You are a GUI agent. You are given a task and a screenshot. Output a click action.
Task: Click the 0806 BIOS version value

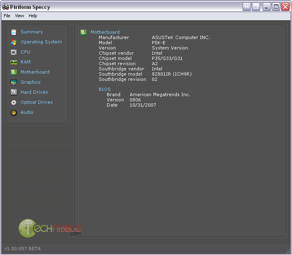point(135,100)
